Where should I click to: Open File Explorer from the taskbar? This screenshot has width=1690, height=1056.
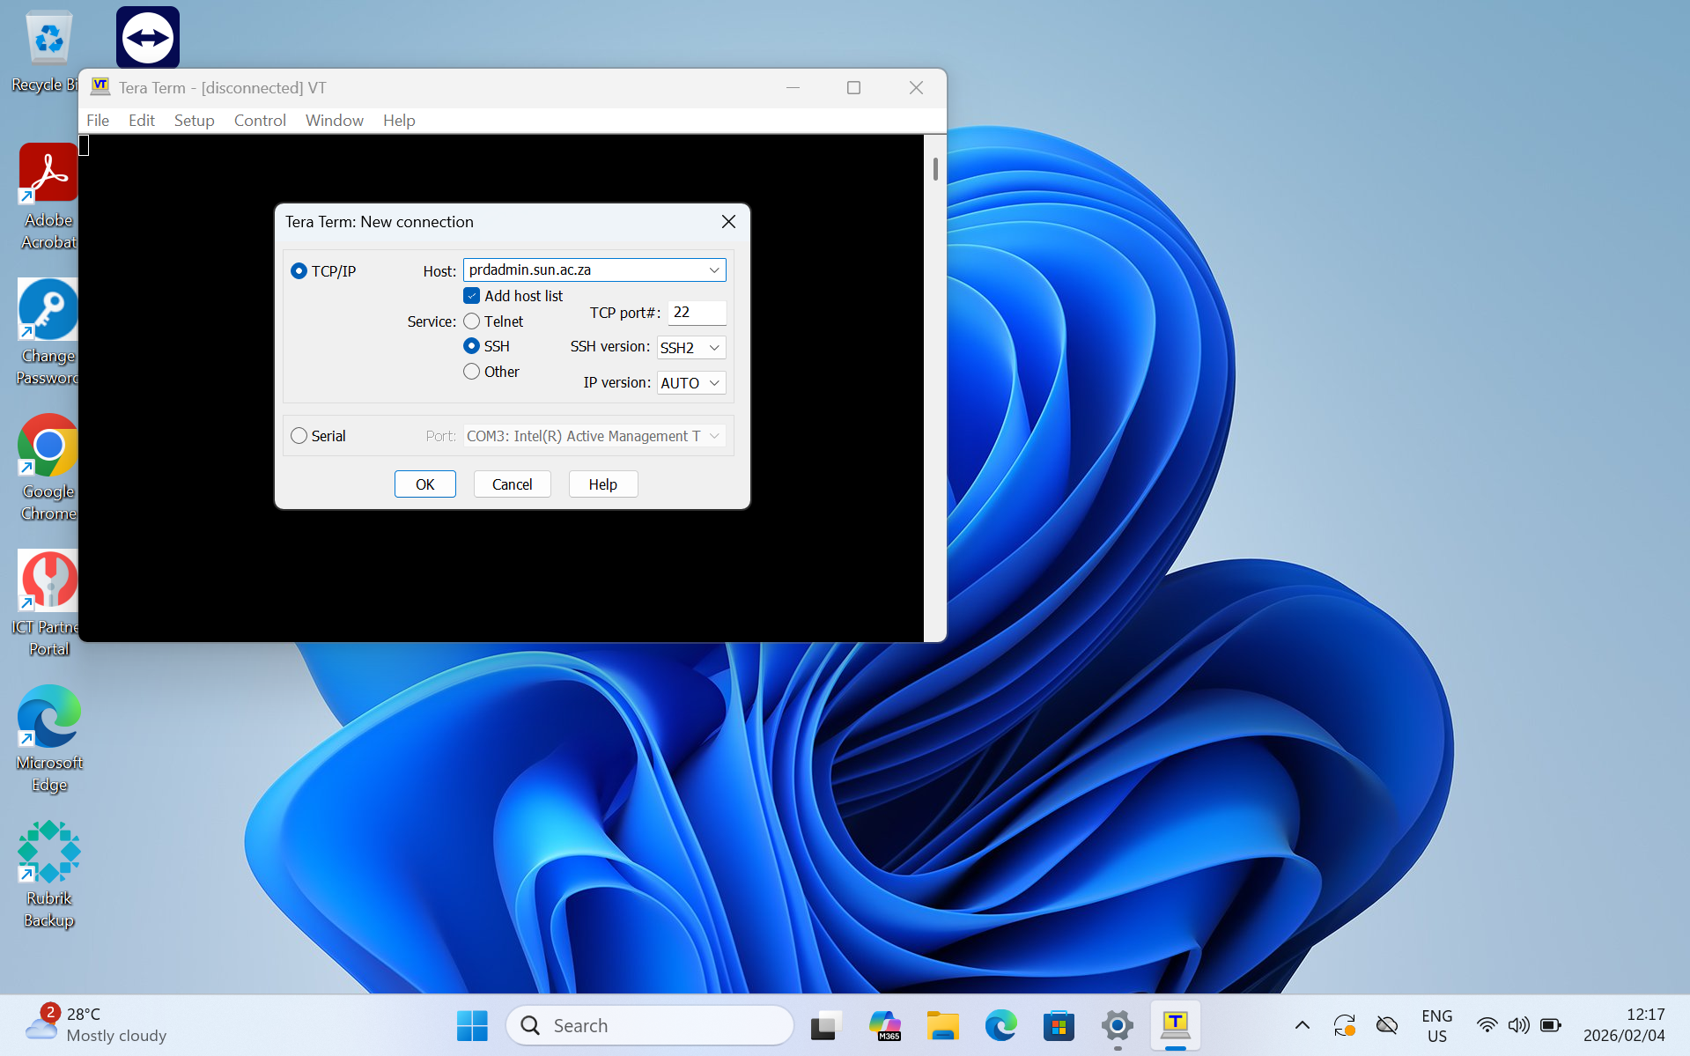(x=942, y=1025)
